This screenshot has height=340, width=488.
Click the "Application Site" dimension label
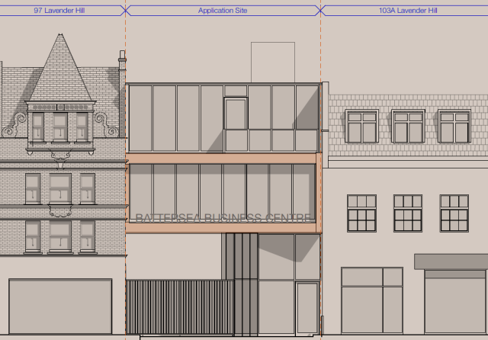pos(221,11)
